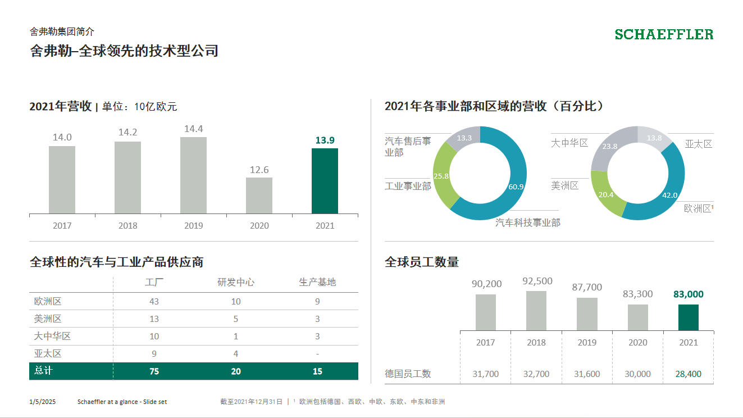Select the 亚太区 row label in the table
Image resolution: width=743 pixels, height=418 pixels.
(x=48, y=353)
